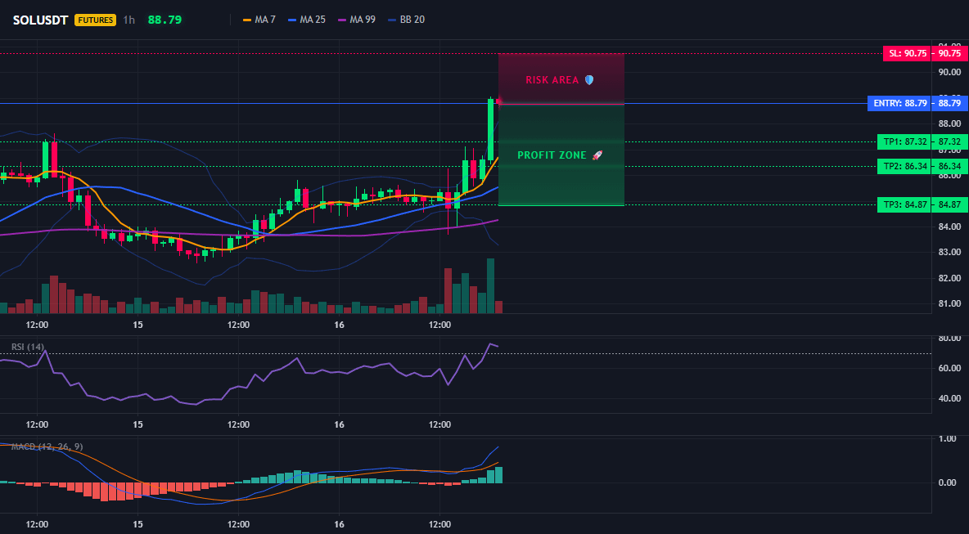Click the 15 date label under MACD panel
Image resolution: width=969 pixels, height=534 pixels.
(x=137, y=524)
